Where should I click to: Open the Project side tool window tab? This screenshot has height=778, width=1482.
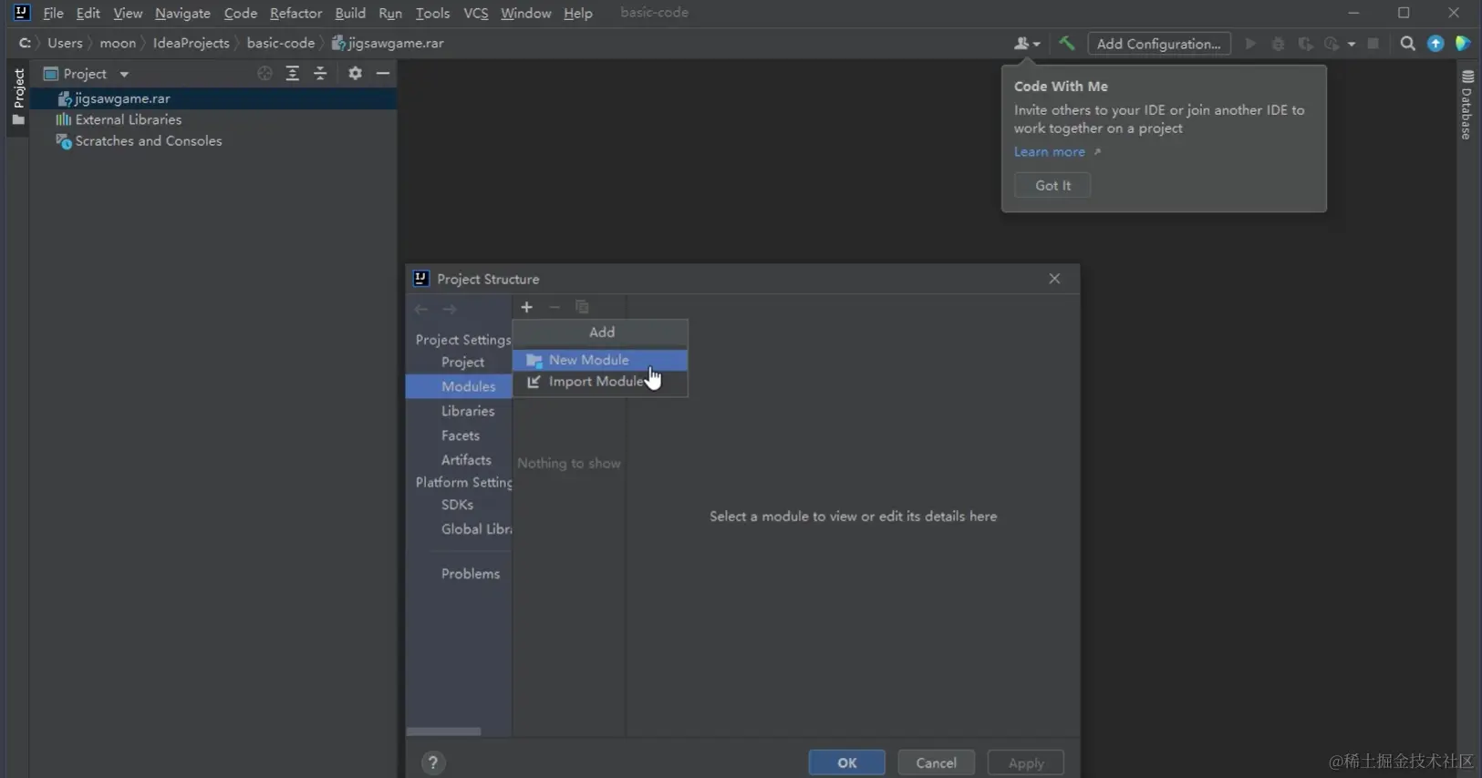tap(18, 97)
